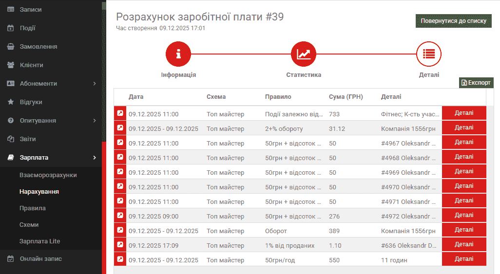The image size is (500, 274).
Task: Open row link icon for 733 sum entry
Action: (x=120, y=113)
